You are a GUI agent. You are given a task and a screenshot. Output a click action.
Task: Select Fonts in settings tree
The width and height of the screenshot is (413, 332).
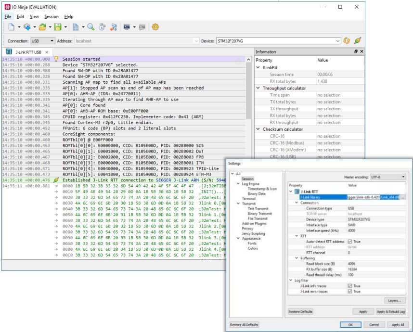252,243
